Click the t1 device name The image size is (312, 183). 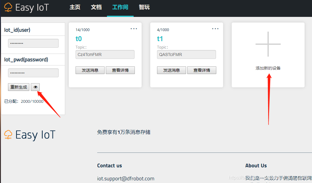pos(160,38)
